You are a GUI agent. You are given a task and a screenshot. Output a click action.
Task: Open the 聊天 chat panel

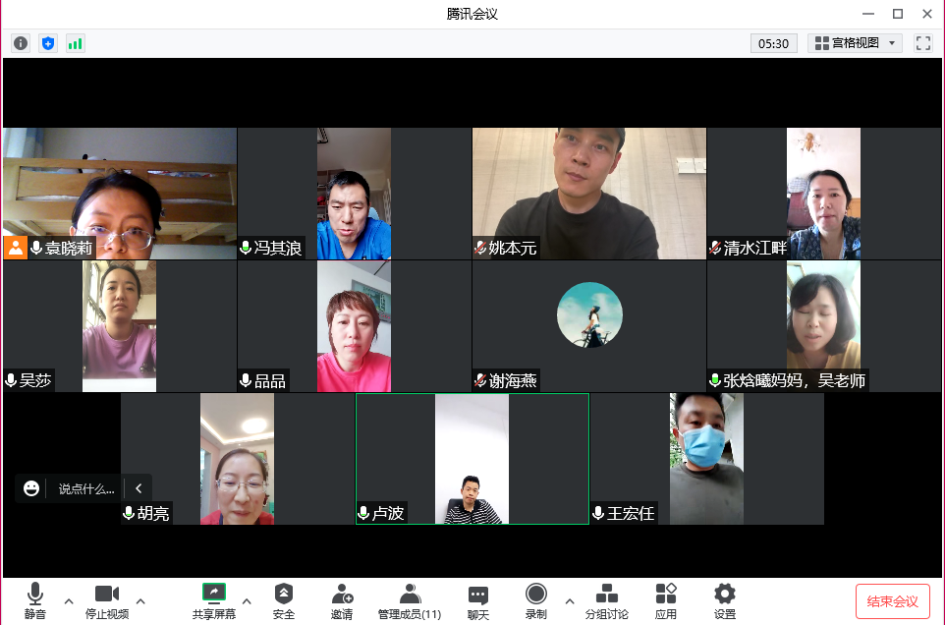(x=478, y=600)
